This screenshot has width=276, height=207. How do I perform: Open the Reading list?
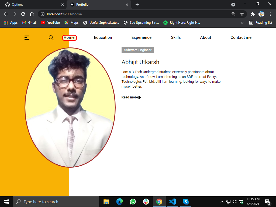pos(261,23)
